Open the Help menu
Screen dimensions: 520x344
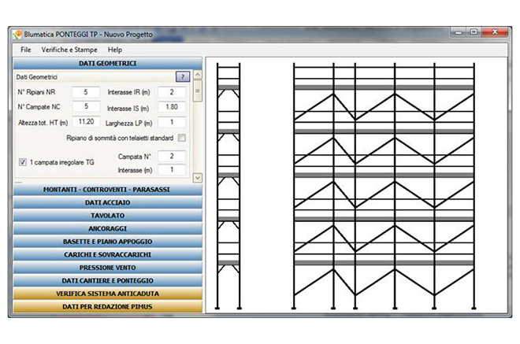tap(115, 50)
